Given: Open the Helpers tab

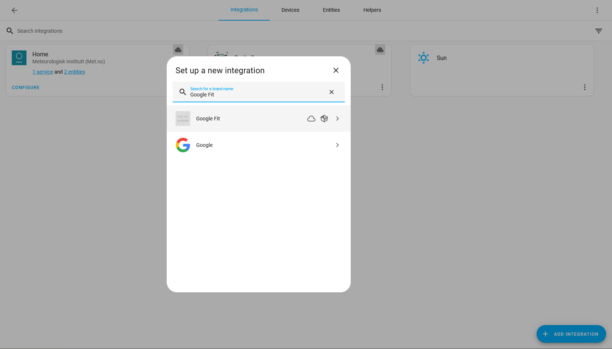Looking at the screenshot, I should 372,10.
